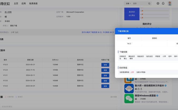Click the 3-star rating bar
Image resolution: width=178 pixels, height=110 pixels.
click(x=156, y=11)
